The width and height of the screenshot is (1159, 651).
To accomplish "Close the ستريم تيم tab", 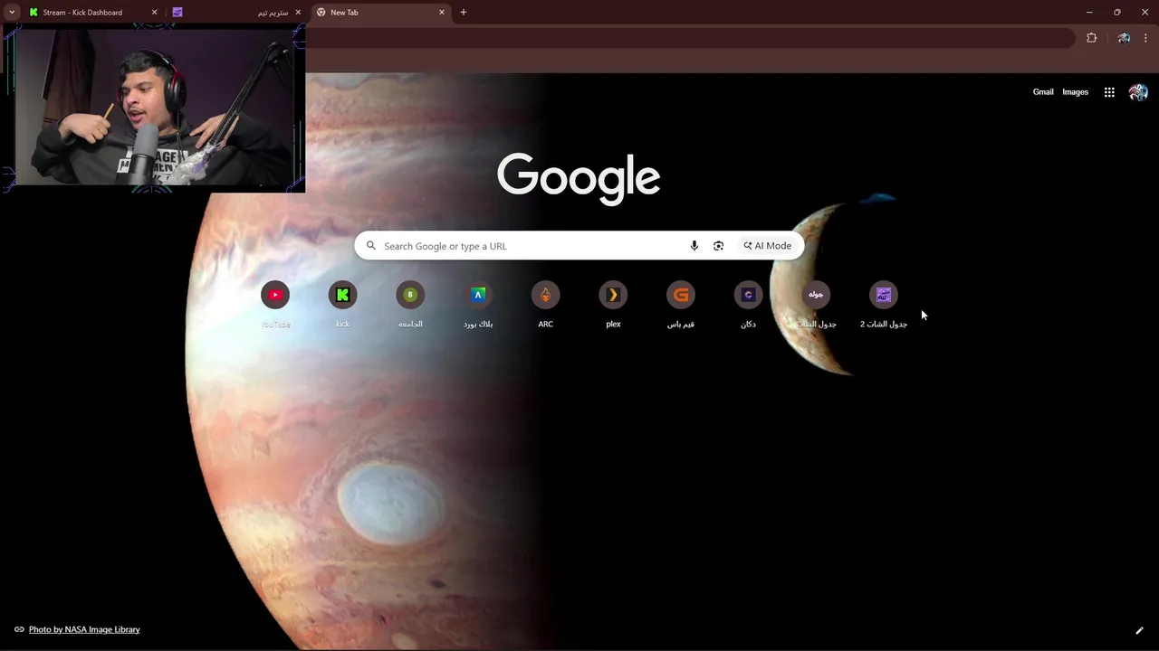I will [298, 13].
